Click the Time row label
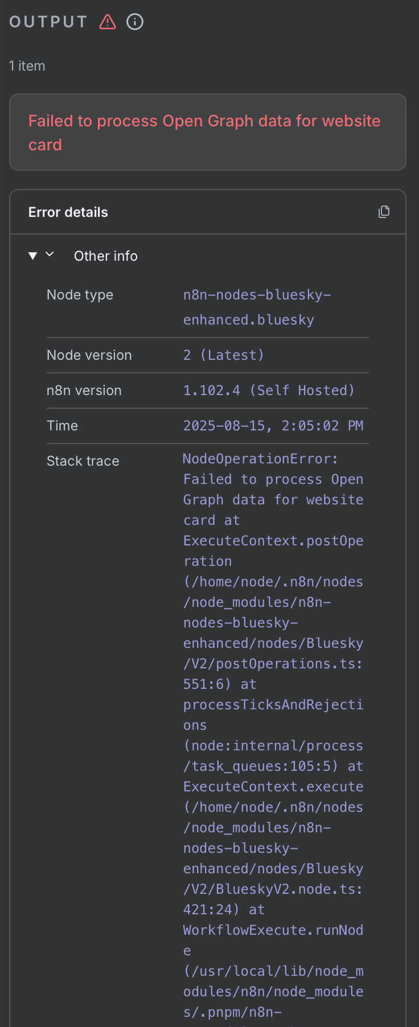 pos(63,426)
